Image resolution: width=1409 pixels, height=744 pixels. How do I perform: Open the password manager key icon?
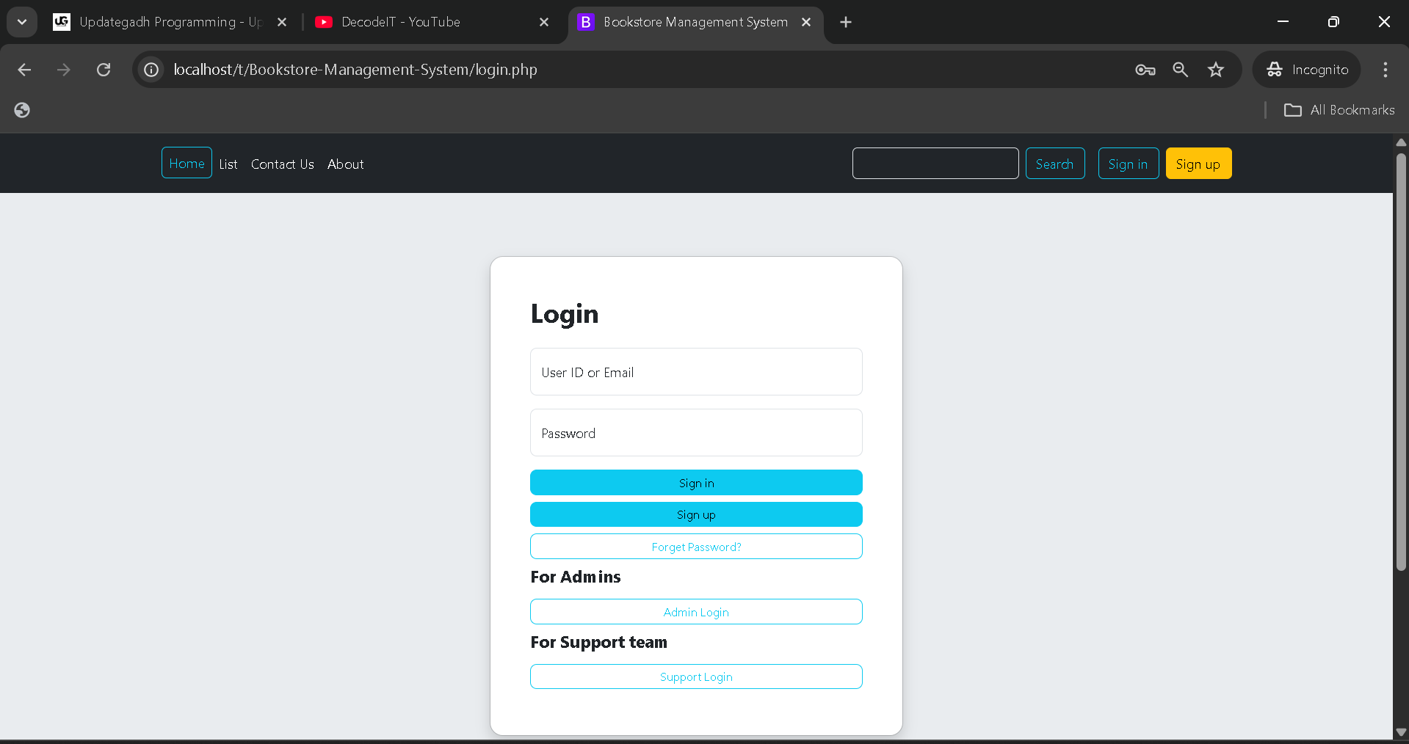(1145, 70)
